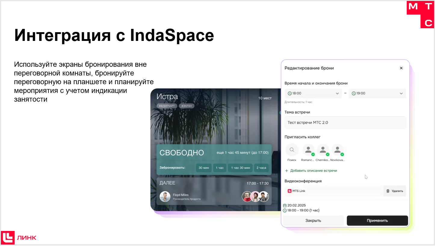Open the 19:00 end time dropdown

pos(377,93)
